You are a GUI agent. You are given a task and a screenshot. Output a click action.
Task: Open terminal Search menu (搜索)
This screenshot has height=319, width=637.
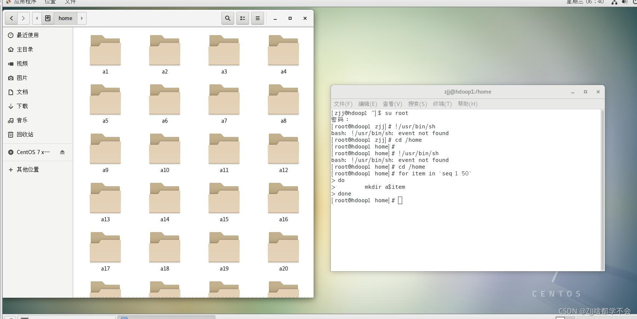[x=417, y=104]
